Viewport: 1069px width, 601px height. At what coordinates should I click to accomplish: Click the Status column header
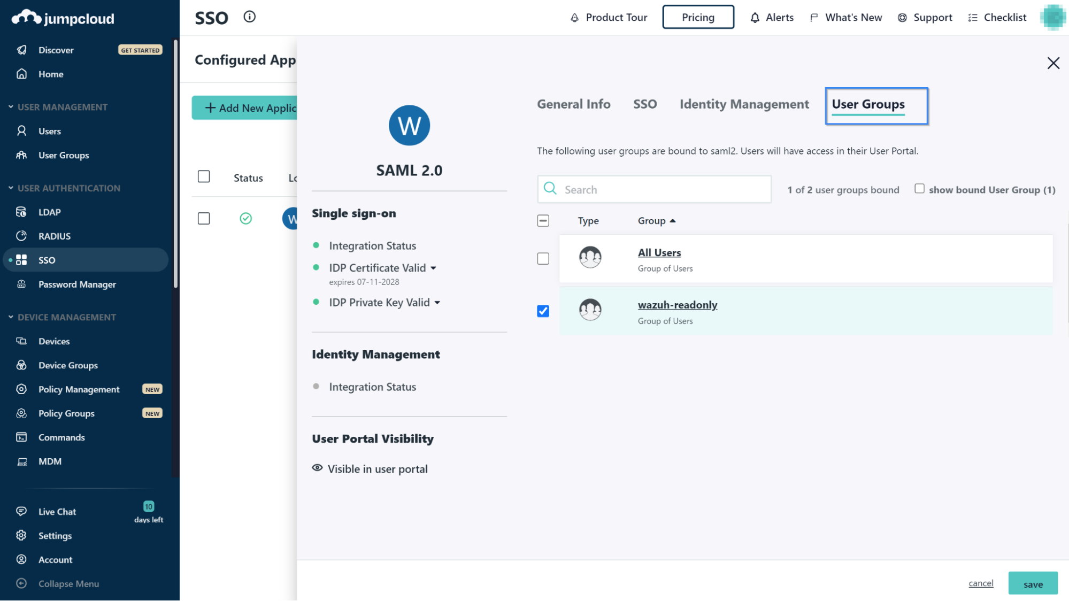[x=248, y=178]
